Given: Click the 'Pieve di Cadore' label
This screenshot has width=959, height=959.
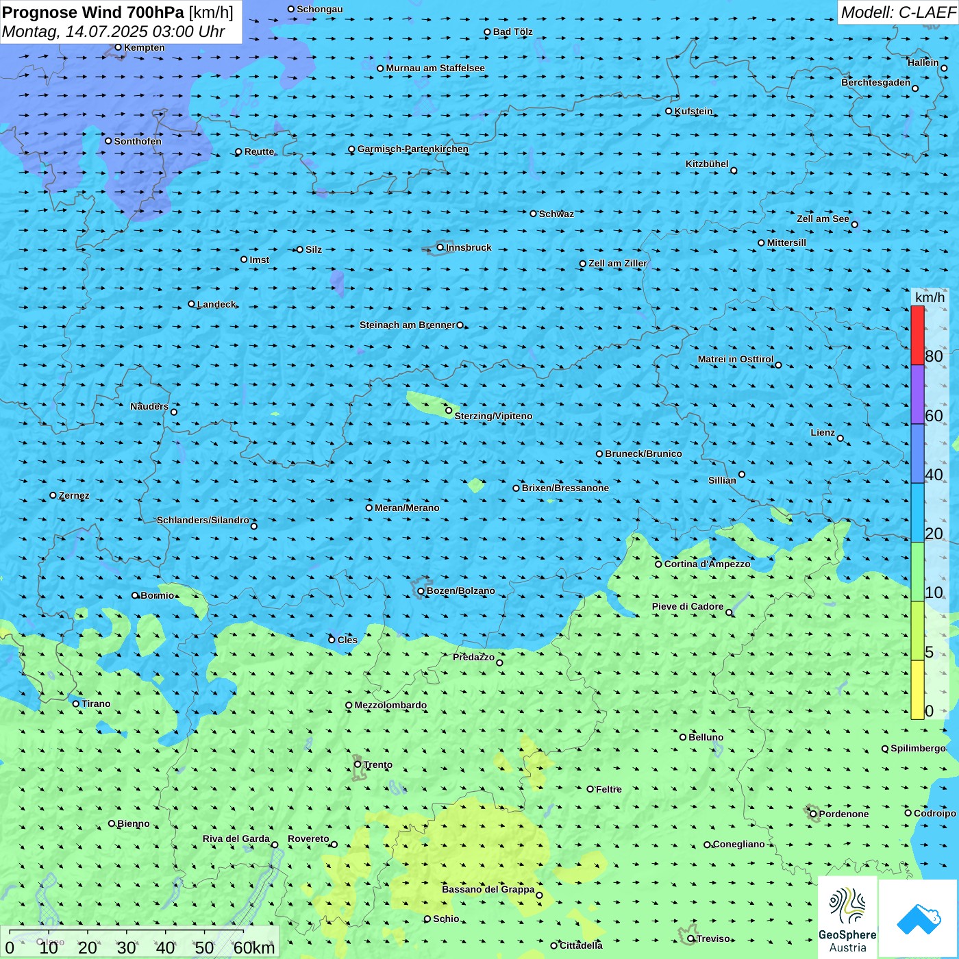Looking at the screenshot, I should pyautogui.click(x=688, y=606).
